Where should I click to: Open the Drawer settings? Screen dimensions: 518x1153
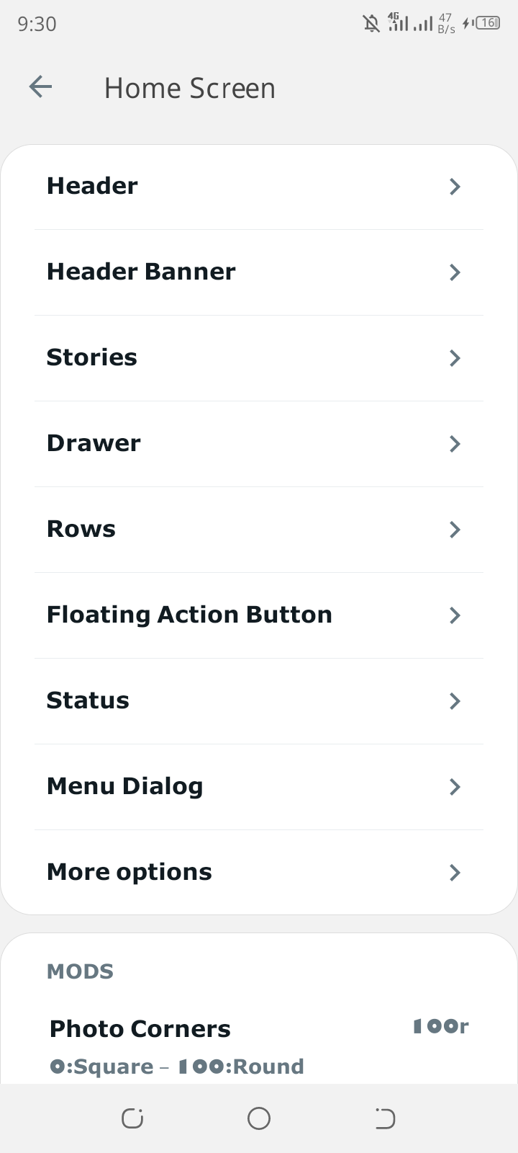94,443
